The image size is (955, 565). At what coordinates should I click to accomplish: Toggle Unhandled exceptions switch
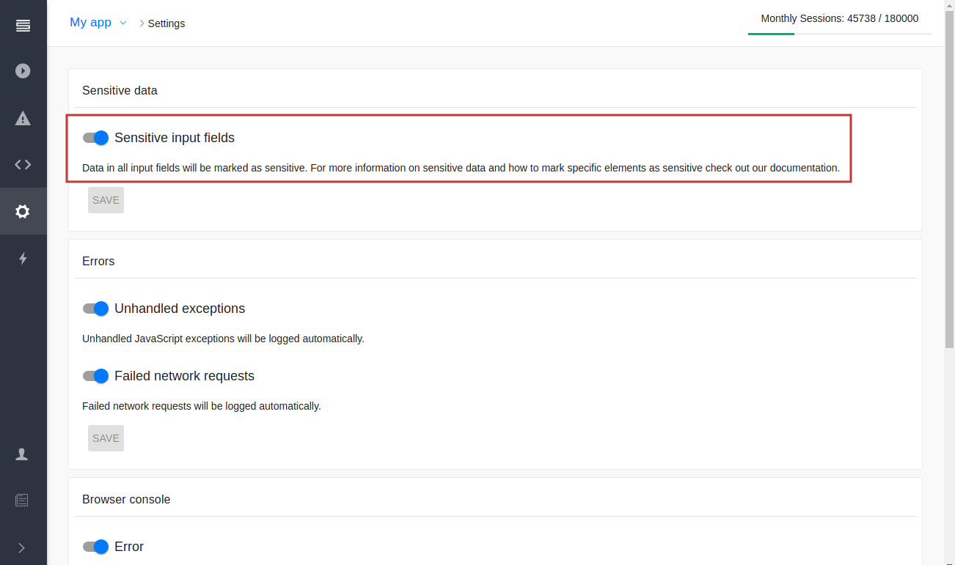tap(95, 309)
